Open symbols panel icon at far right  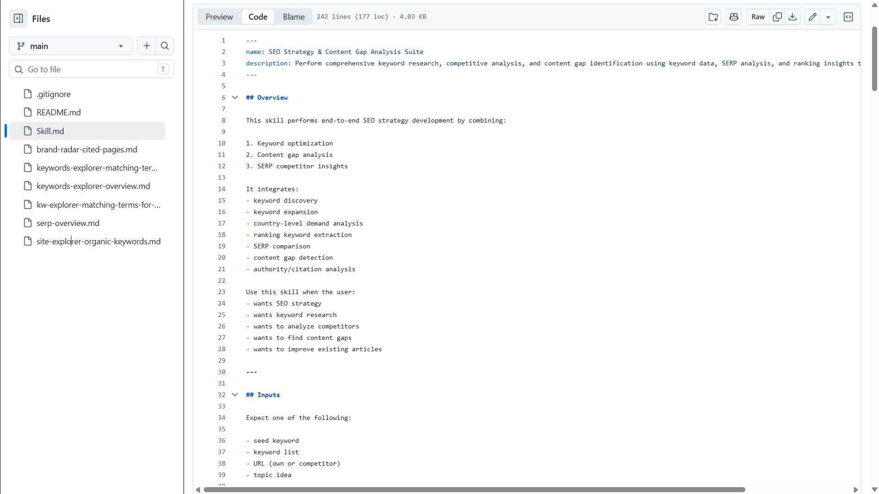point(848,17)
